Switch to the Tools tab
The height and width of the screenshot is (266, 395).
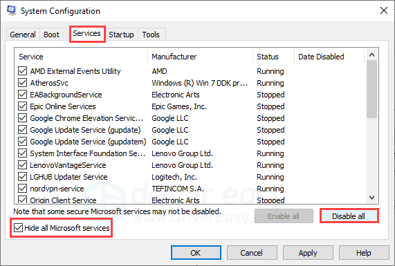pos(151,35)
